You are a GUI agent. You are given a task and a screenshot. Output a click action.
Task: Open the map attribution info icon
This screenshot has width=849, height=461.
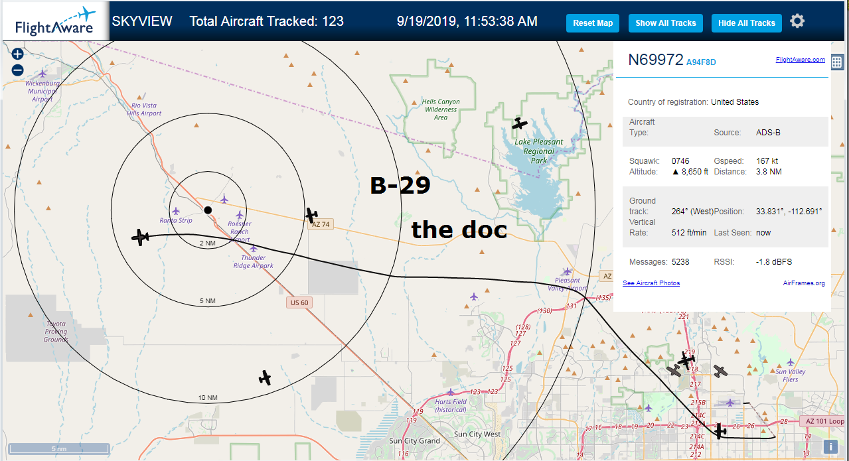(x=830, y=447)
